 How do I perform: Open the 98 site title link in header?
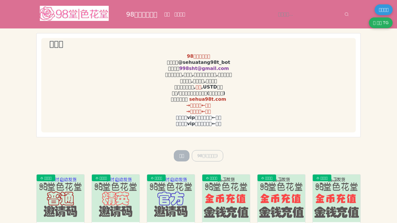(x=141, y=15)
